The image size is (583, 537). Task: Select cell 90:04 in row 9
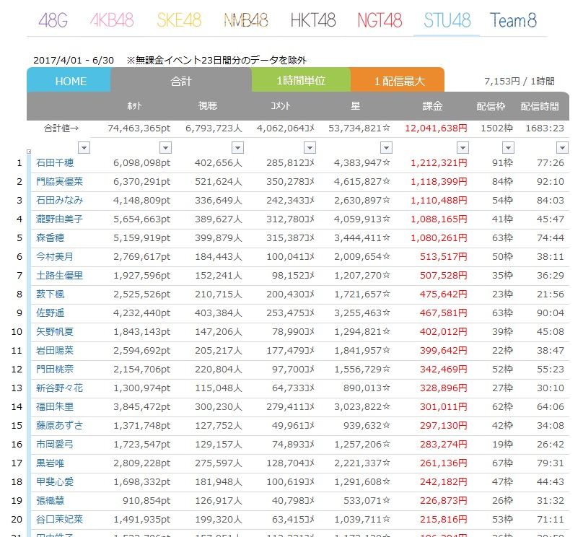click(x=551, y=313)
